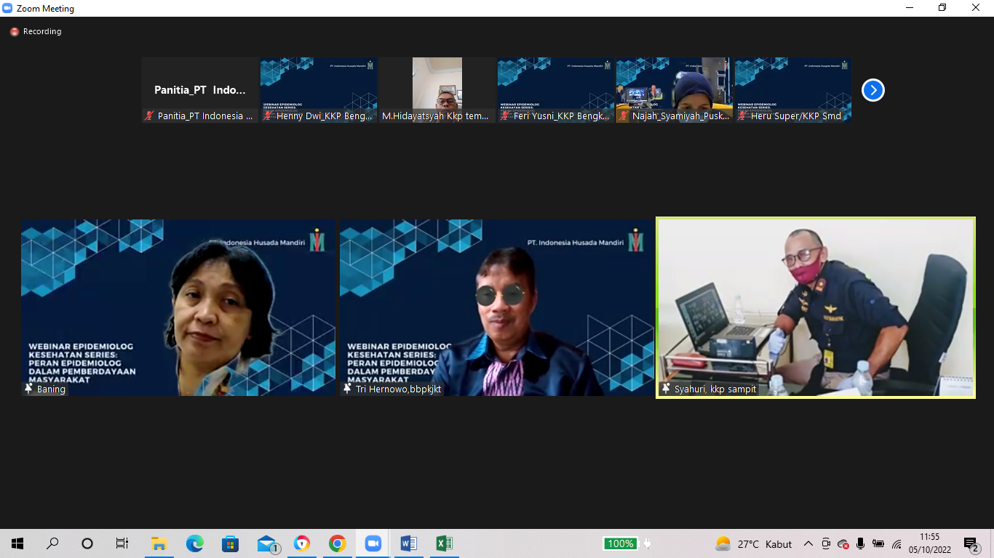The image size is (994, 558).
Task: Click muted mic icon on Heru Super/KKP
Action: coord(743,116)
